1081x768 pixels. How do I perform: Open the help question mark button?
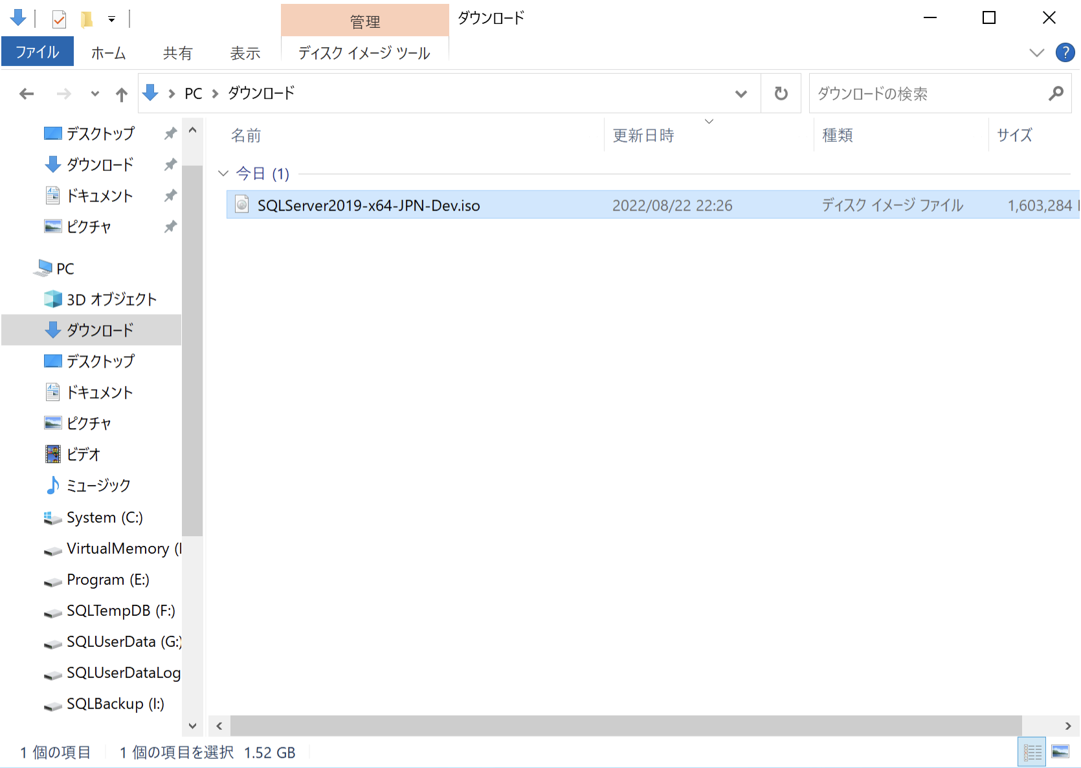[x=1065, y=52]
